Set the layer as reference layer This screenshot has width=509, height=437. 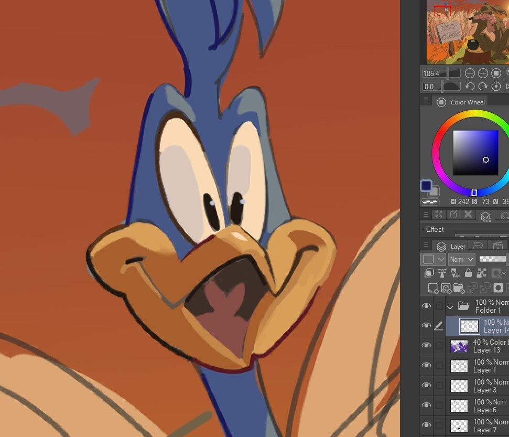pyautogui.click(x=442, y=273)
